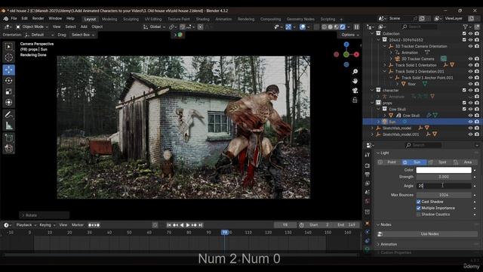Open the Output properties tab icon
The width and height of the screenshot is (483, 272).
tap(368, 175)
